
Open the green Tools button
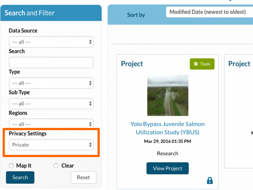[202, 64]
